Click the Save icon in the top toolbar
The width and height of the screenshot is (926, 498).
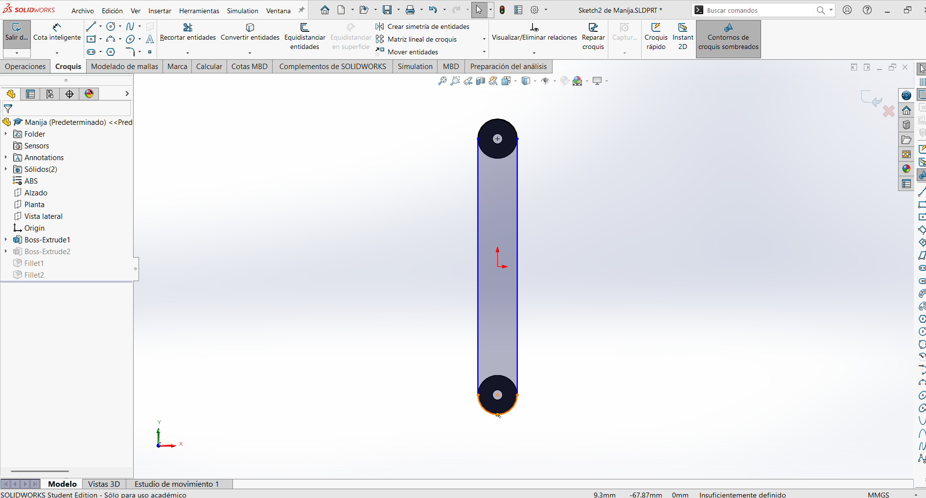pyautogui.click(x=387, y=10)
